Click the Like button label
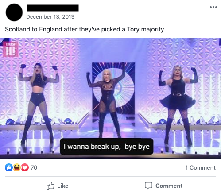This screenshot has height=194, width=221. click(x=63, y=186)
